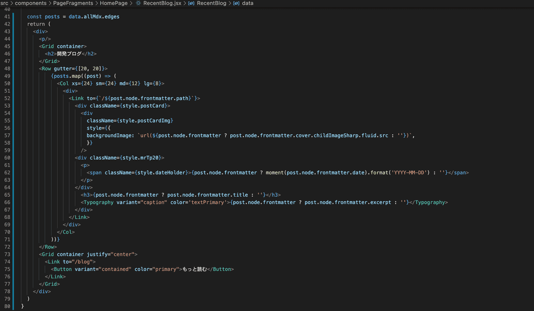Click Button 'variant="contained"' attribute
Viewport: 534px width, 311px height.
click(x=103, y=269)
